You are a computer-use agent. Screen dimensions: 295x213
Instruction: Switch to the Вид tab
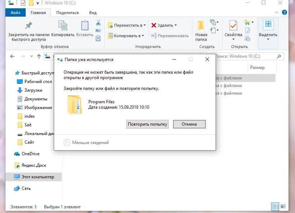(93, 13)
